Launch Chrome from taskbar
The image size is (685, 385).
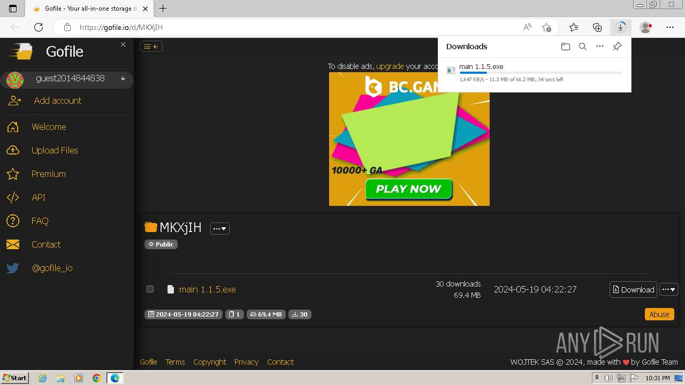tap(97, 378)
